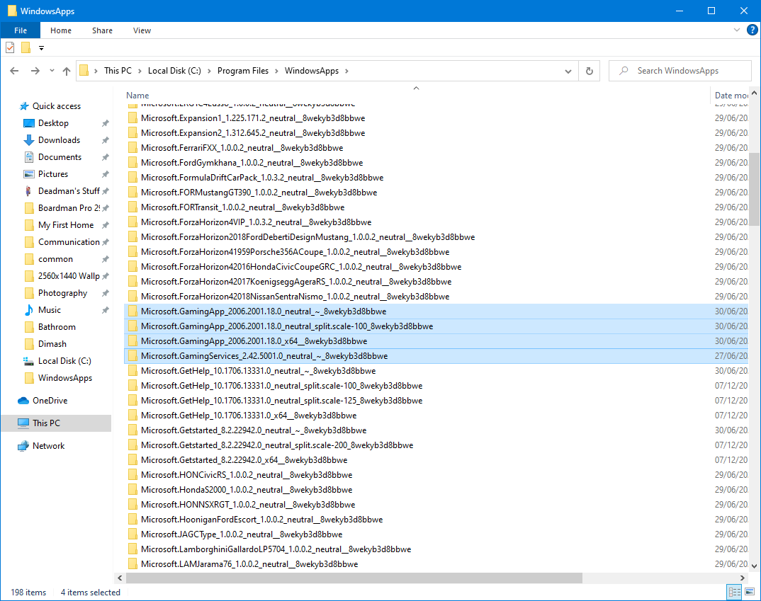Select the OneDrive cloud icon in sidebar
Screen dimensions: 761x601
(x=23, y=401)
